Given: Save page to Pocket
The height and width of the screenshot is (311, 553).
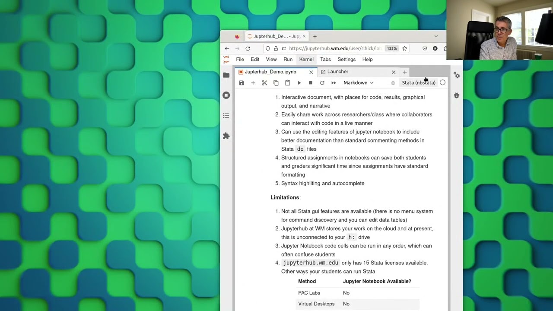Looking at the screenshot, I should point(425,48).
